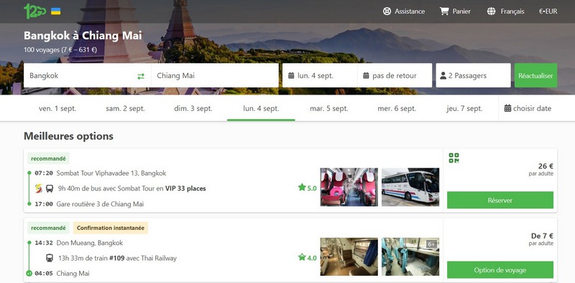Click the Chiang Mai destination field
Viewport: 575px width, 283px height.
tap(215, 75)
